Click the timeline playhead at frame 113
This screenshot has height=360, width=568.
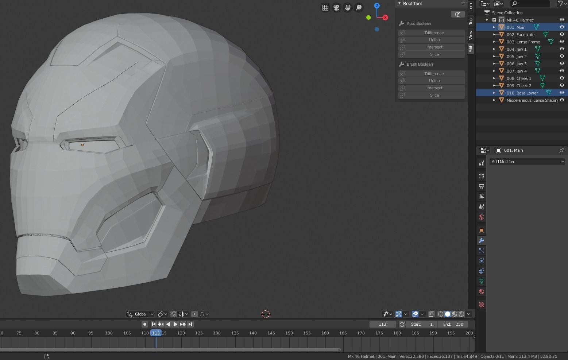click(156, 333)
